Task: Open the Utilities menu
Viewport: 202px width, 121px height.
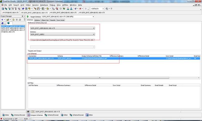Action: pos(65,5)
